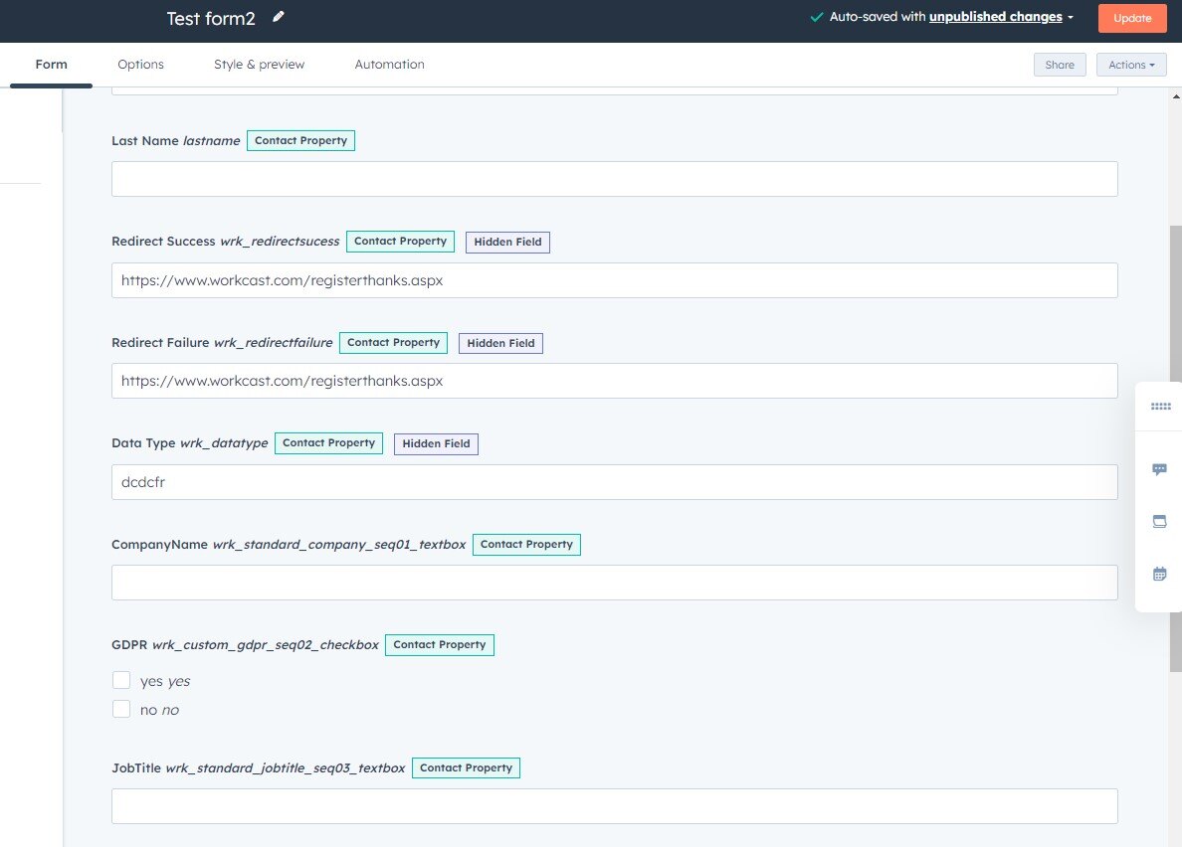Open the caret next to unpublished changes
Image resolution: width=1182 pixels, height=847 pixels.
(x=1071, y=18)
